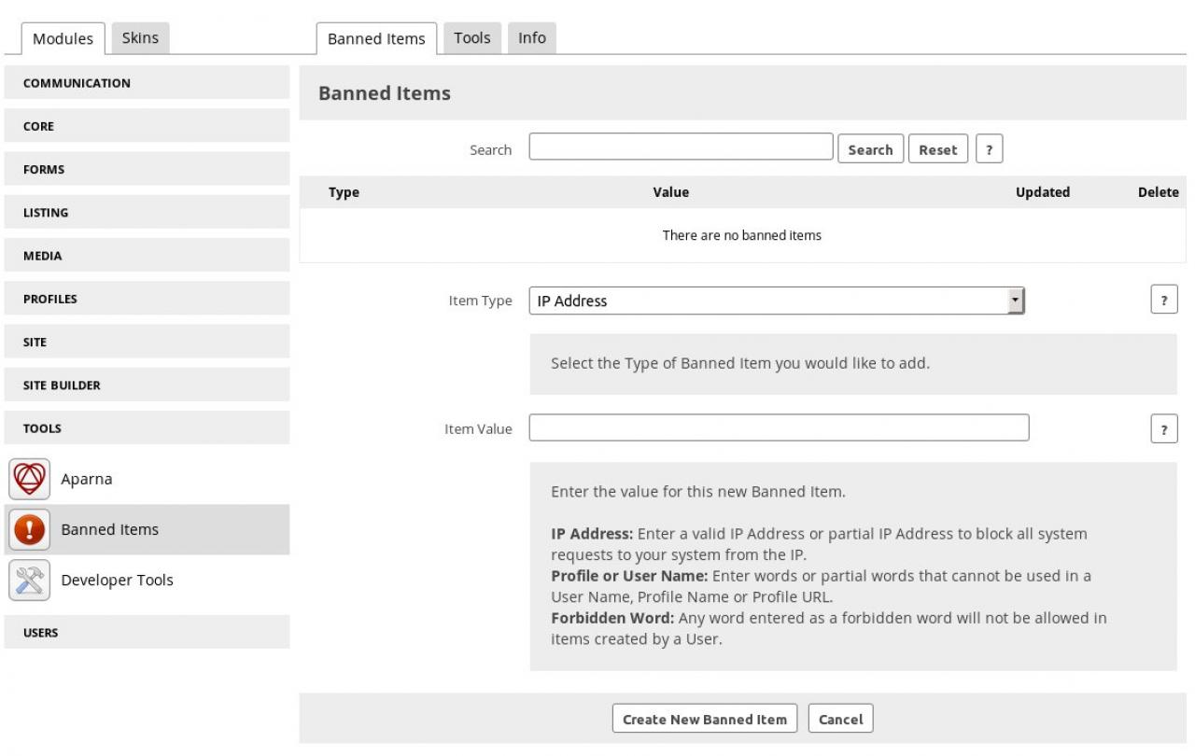Click the help button beside Search
This screenshot has width=1195, height=756.
989,149
